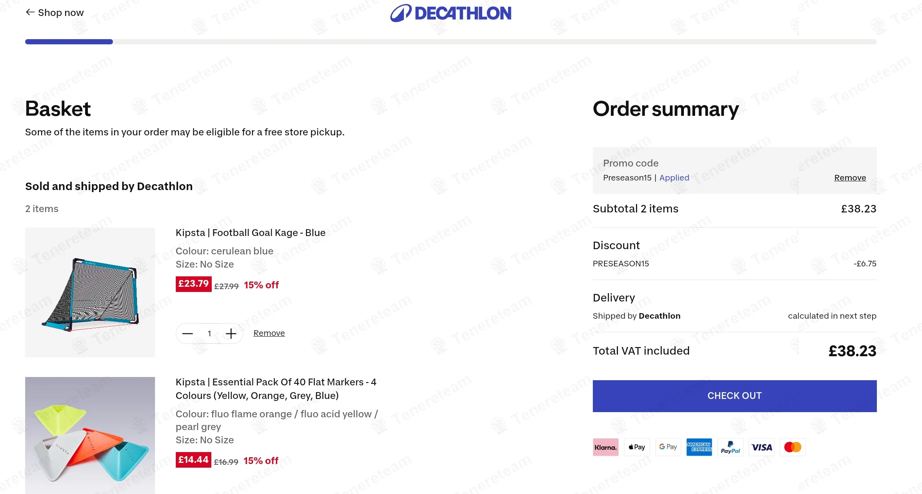Click the PayPal payment icon
The image size is (922, 494).
730,447
